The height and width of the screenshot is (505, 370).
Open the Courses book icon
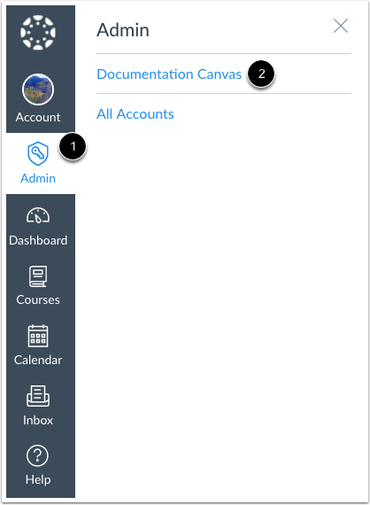point(38,276)
